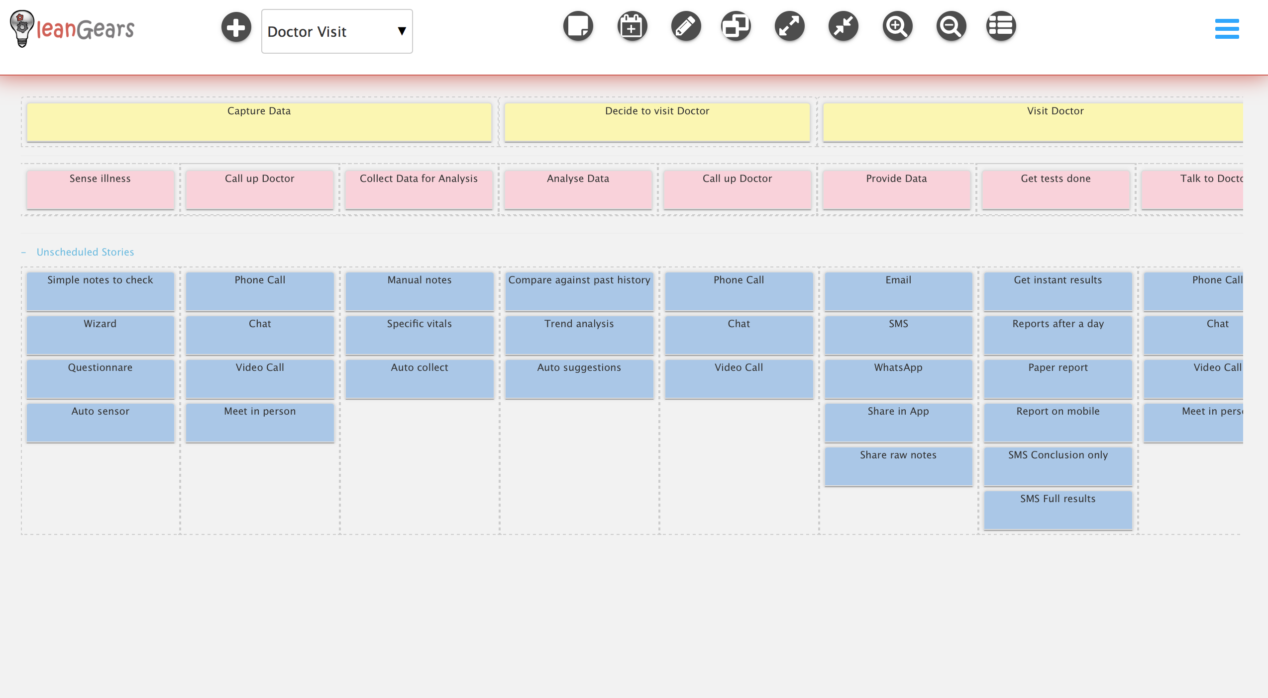The width and height of the screenshot is (1268, 698).
Task: Select the pink Analyse Data card
Action: click(x=578, y=189)
